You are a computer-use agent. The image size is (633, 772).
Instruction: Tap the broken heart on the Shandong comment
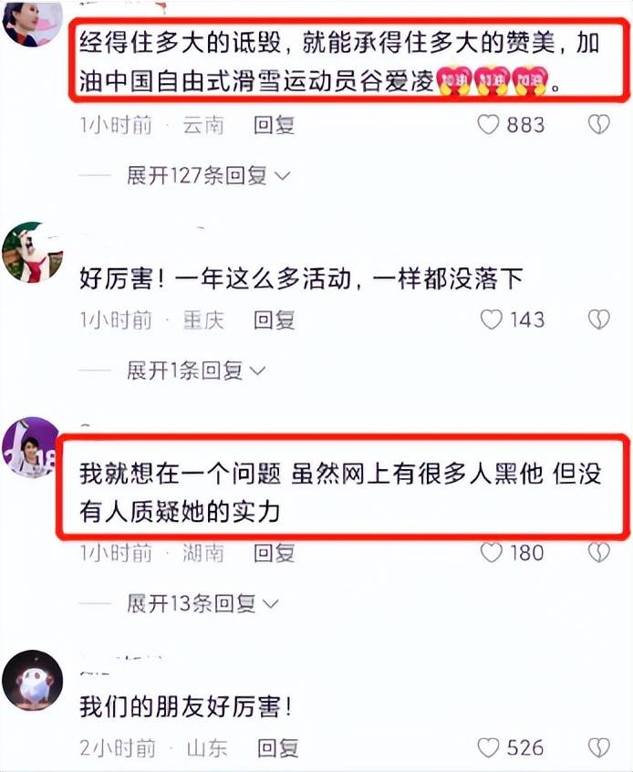[x=599, y=747]
